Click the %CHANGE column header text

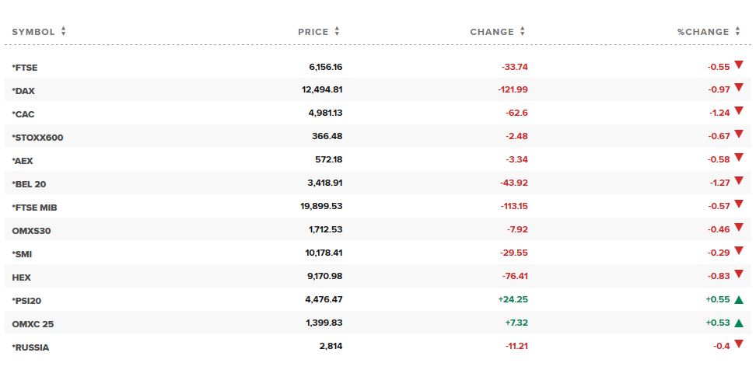[703, 32]
